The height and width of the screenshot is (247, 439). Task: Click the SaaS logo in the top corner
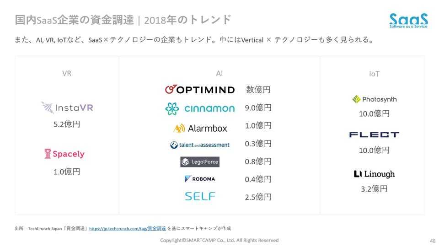coord(408,21)
